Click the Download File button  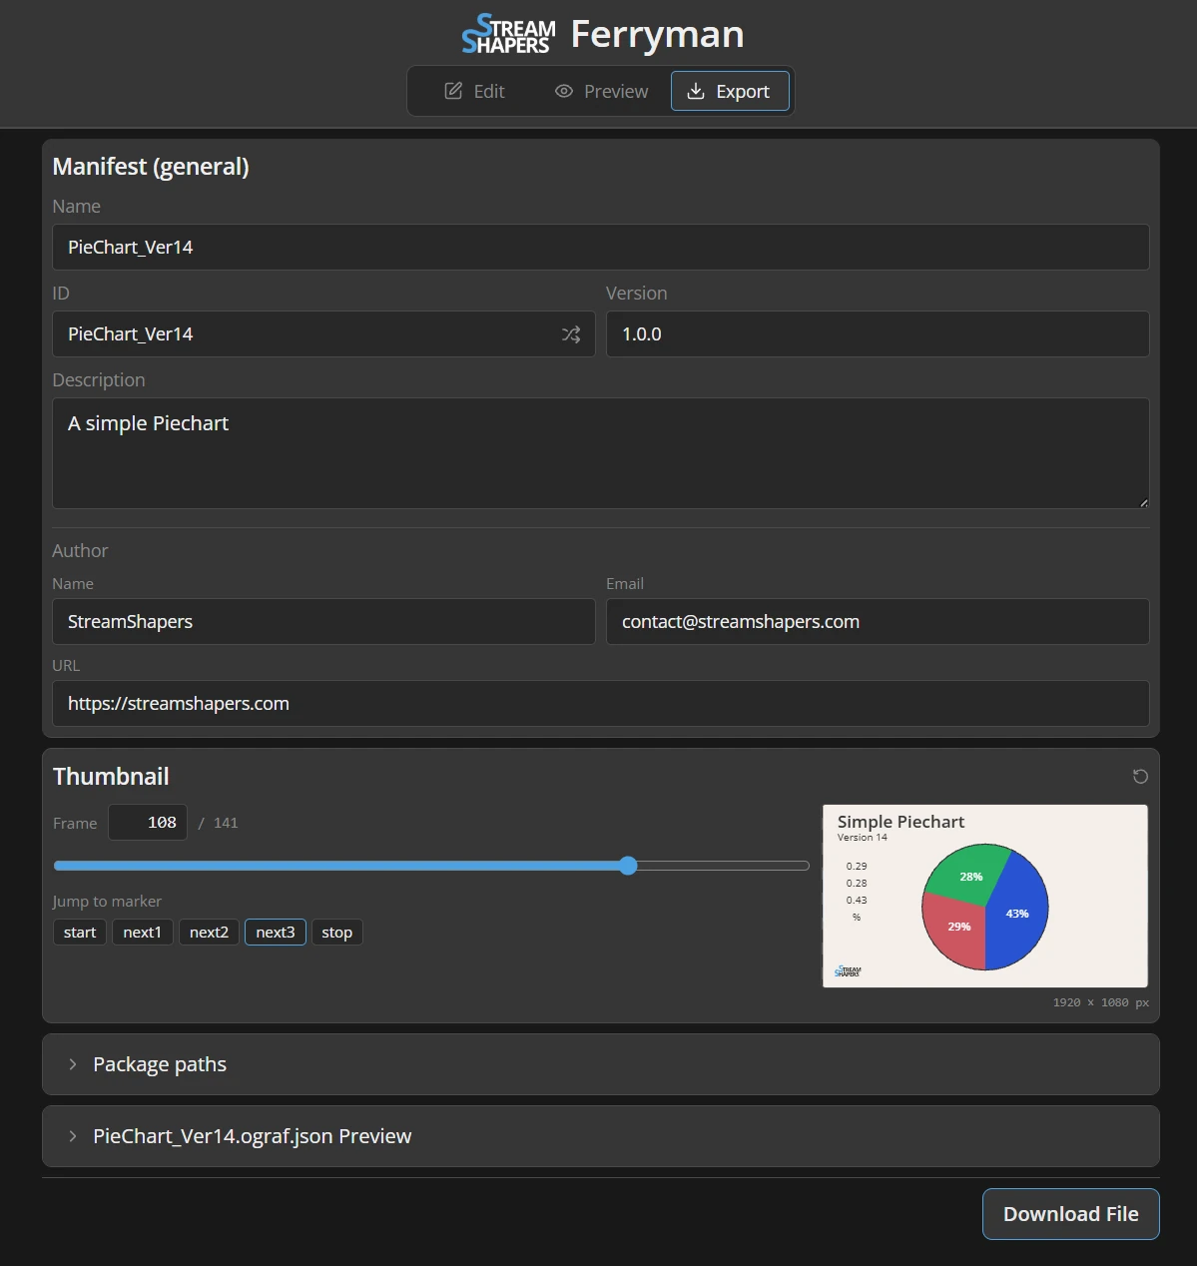(1071, 1214)
